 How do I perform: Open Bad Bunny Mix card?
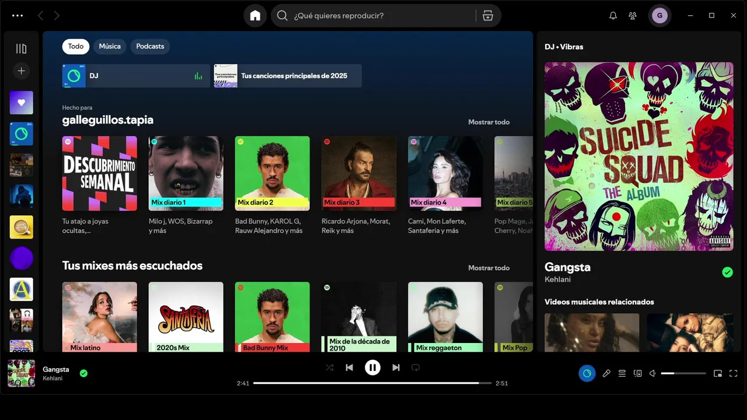coord(273,317)
